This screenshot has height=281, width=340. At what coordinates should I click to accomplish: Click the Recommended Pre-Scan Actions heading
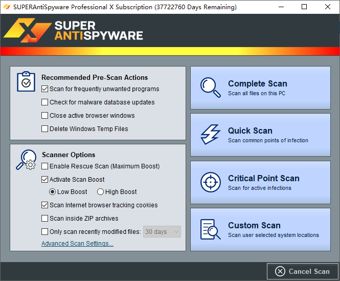pyautogui.click(x=95, y=77)
